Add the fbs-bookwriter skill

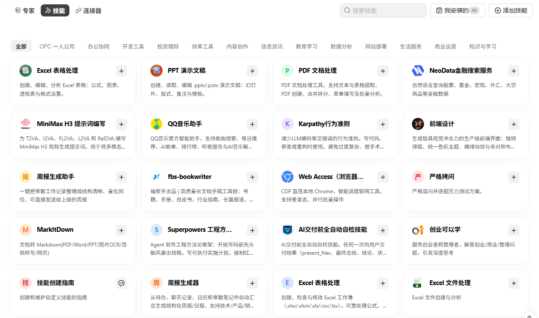(x=252, y=177)
